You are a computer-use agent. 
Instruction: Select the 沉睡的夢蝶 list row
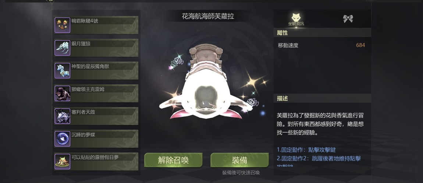(x=96, y=139)
